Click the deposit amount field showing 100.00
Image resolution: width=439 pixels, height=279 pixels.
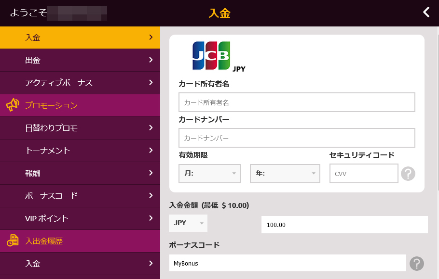[x=344, y=225]
